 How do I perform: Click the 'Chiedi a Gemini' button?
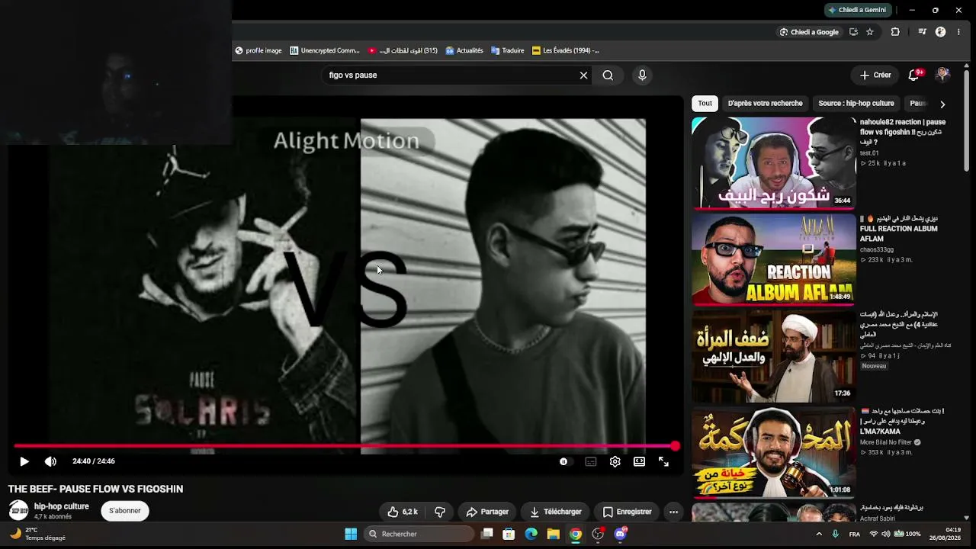857,10
